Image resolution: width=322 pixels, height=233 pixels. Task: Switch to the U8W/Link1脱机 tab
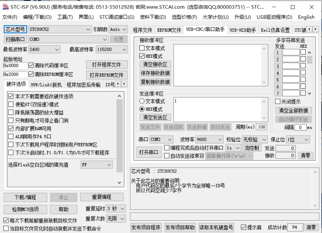click(x=46, y=85)
